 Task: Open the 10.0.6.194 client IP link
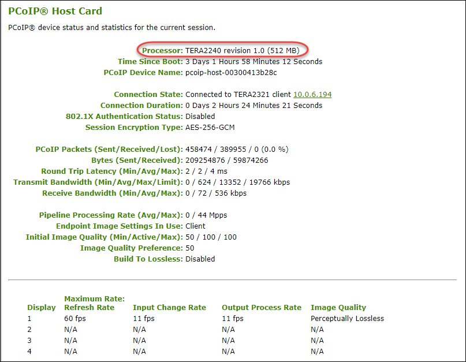coord(312,95)
